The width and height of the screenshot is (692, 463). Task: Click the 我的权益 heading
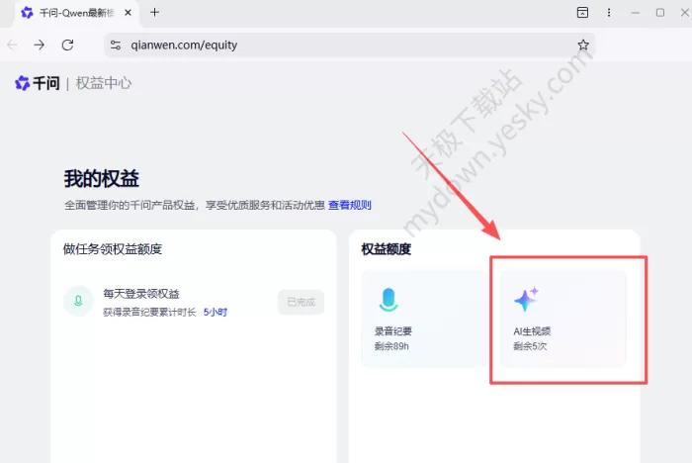(102, 179)
